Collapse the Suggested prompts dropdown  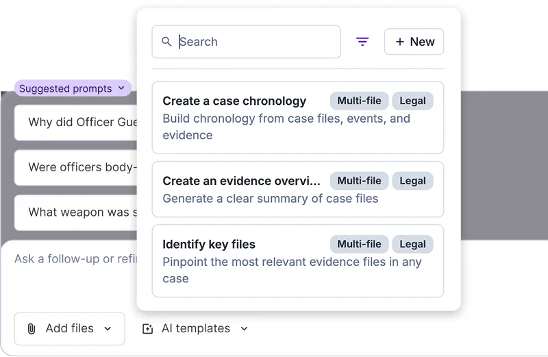point(73,88)
